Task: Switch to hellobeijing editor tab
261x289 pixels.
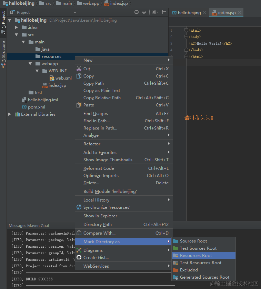Action: click(189, 12)
